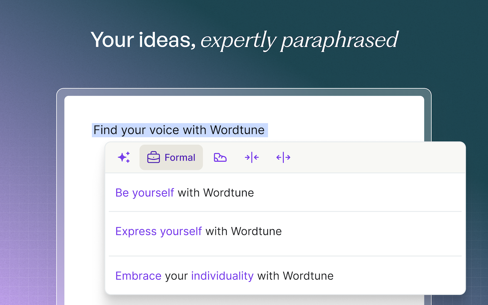Toggle off the Formal writing tone

[x=171, y=157]
